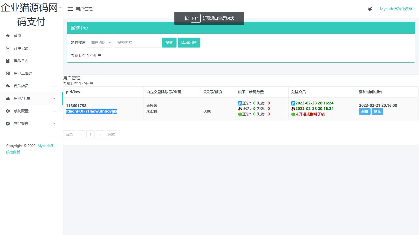Click the 编辑 button for user 118601758

click(x=365, y=111)
